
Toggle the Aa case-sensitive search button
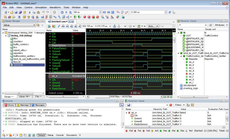pyautogui.click(x=121, y=105)
